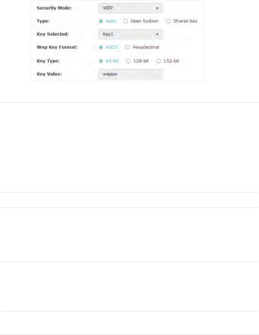This screenshot has height=335, width=259.
Task: Select the Shared Key radio button
Action: coord(169,21)
